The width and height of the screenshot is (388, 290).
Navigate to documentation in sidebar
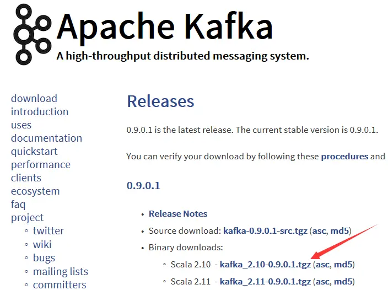pos(46,138)
